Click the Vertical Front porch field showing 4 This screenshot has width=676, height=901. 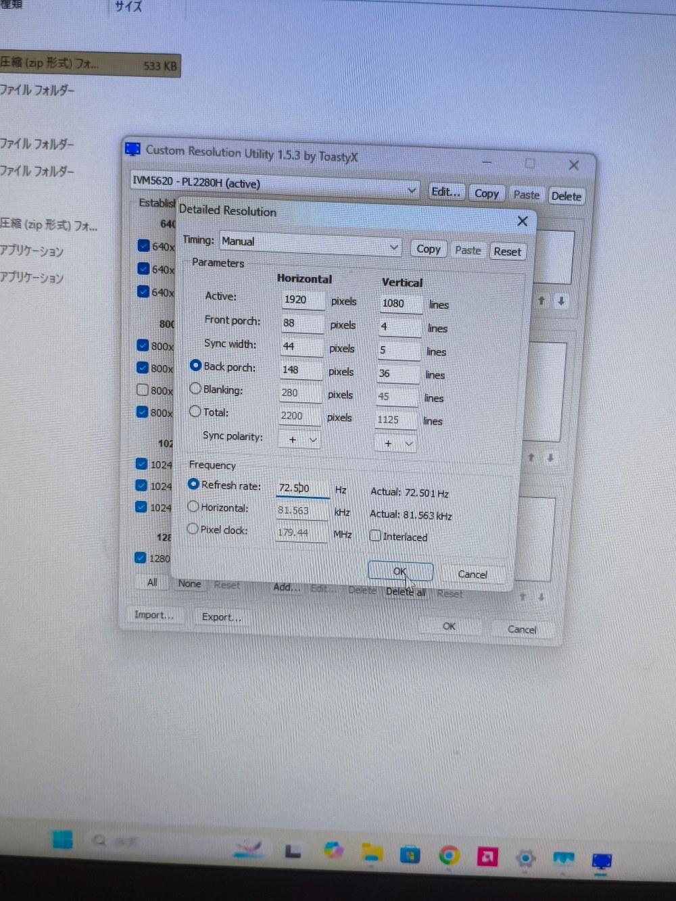399,326
